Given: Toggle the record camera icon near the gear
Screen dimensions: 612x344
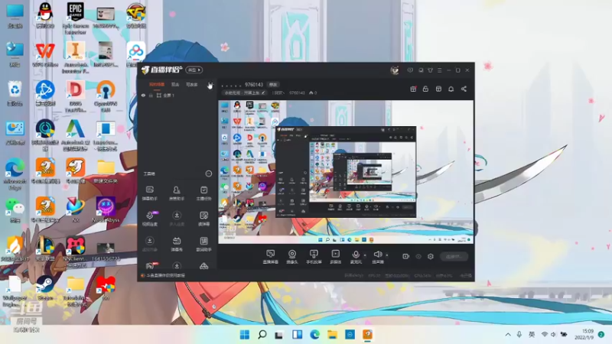Looking at the screenshot, I should coord(405,256).
